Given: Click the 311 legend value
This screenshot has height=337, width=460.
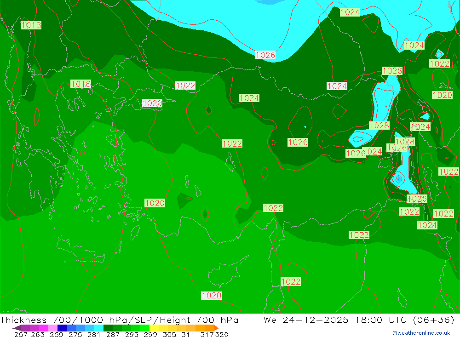Looking at the screenshot, I should [x=188, y=334].
